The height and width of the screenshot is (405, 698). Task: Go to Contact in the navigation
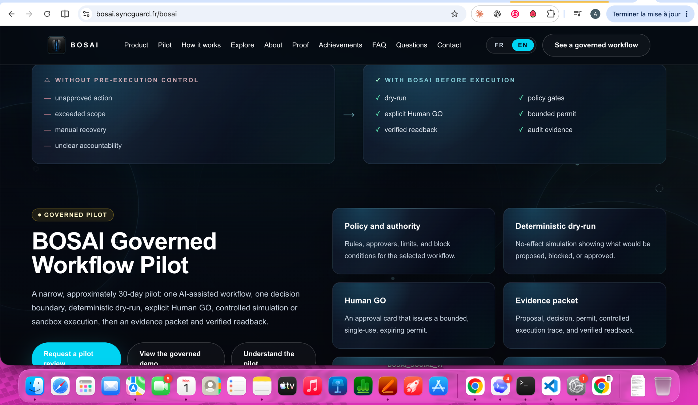pyautogui.click(x=449, y=45)
